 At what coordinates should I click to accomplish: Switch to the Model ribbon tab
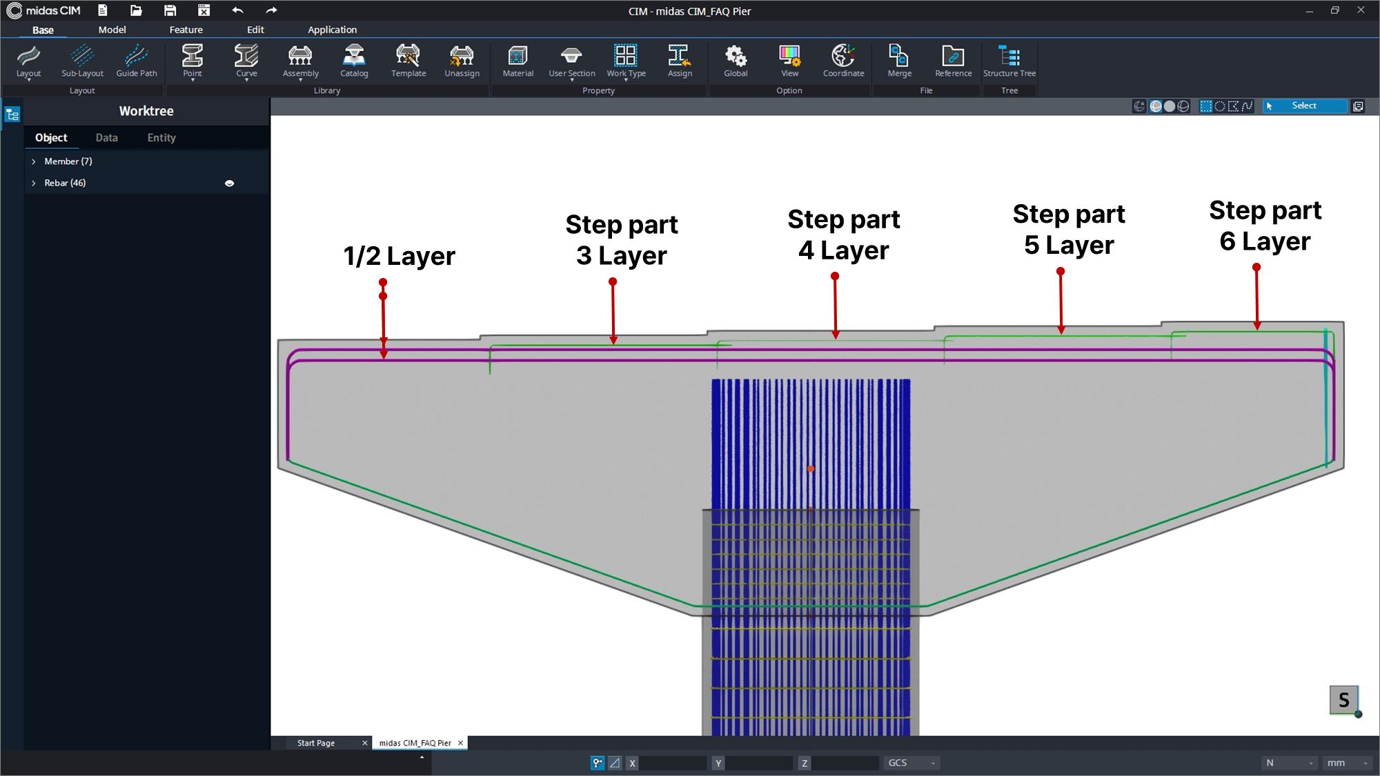pos(112,30)
